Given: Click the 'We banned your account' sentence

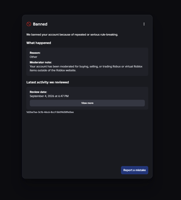Looking at the screenshot, I should click(72, 34).
